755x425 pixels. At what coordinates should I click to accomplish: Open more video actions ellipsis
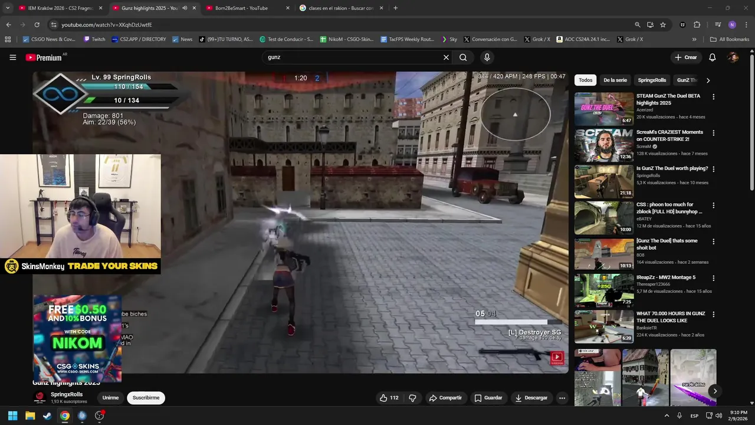click(562, 398)
